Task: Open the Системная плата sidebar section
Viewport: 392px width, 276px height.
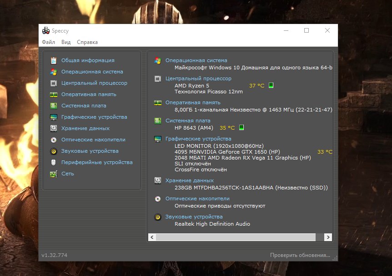Action: 84,106
